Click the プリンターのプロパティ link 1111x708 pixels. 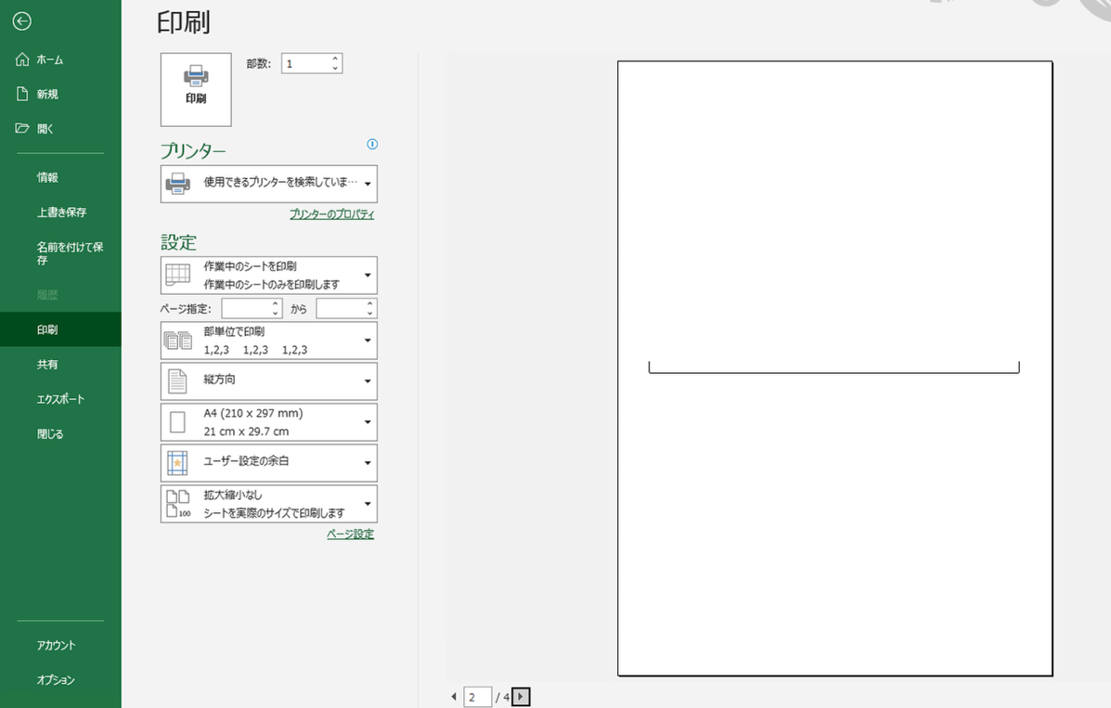(x=331, y=214)
